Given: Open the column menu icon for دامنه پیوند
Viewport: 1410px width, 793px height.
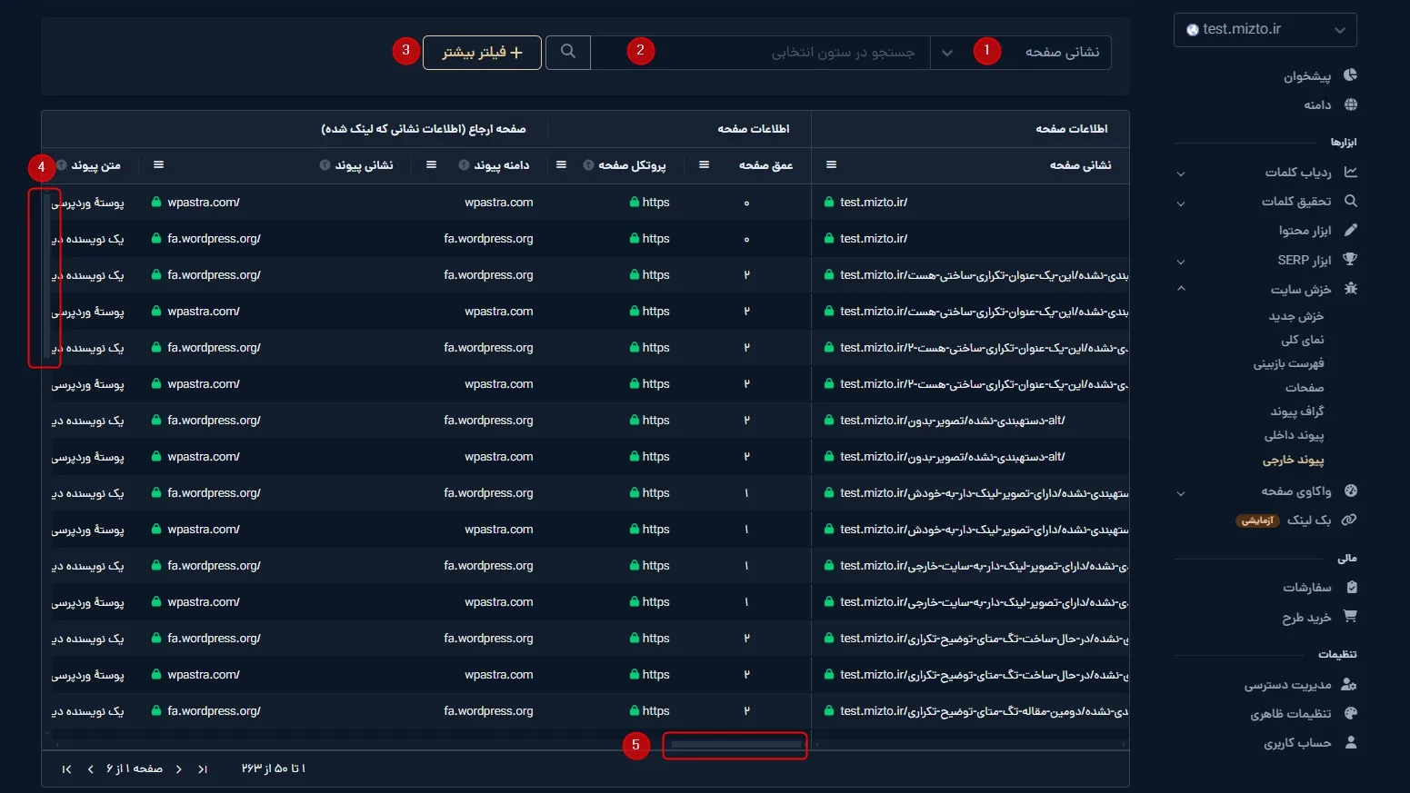Looking at the screenshot, I should pyautogui.click(x=431, y=164).
